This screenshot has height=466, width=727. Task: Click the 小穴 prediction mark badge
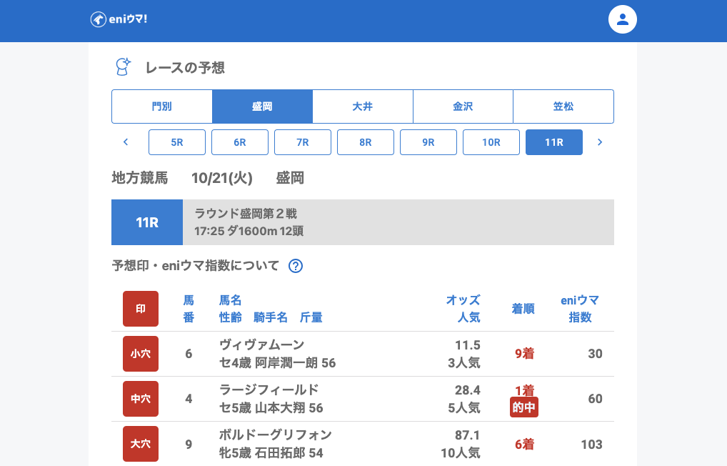pos(141,354)
